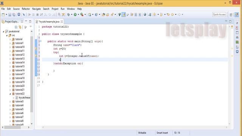This screenshot has height=136, width=242.
Task: Toggle Use Step Filters icon
Action: coord(63,15)
